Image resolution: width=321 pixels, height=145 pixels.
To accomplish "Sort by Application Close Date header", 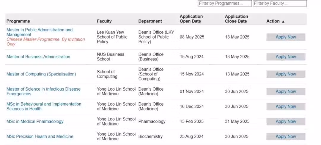I will click(x=237, y=19).
